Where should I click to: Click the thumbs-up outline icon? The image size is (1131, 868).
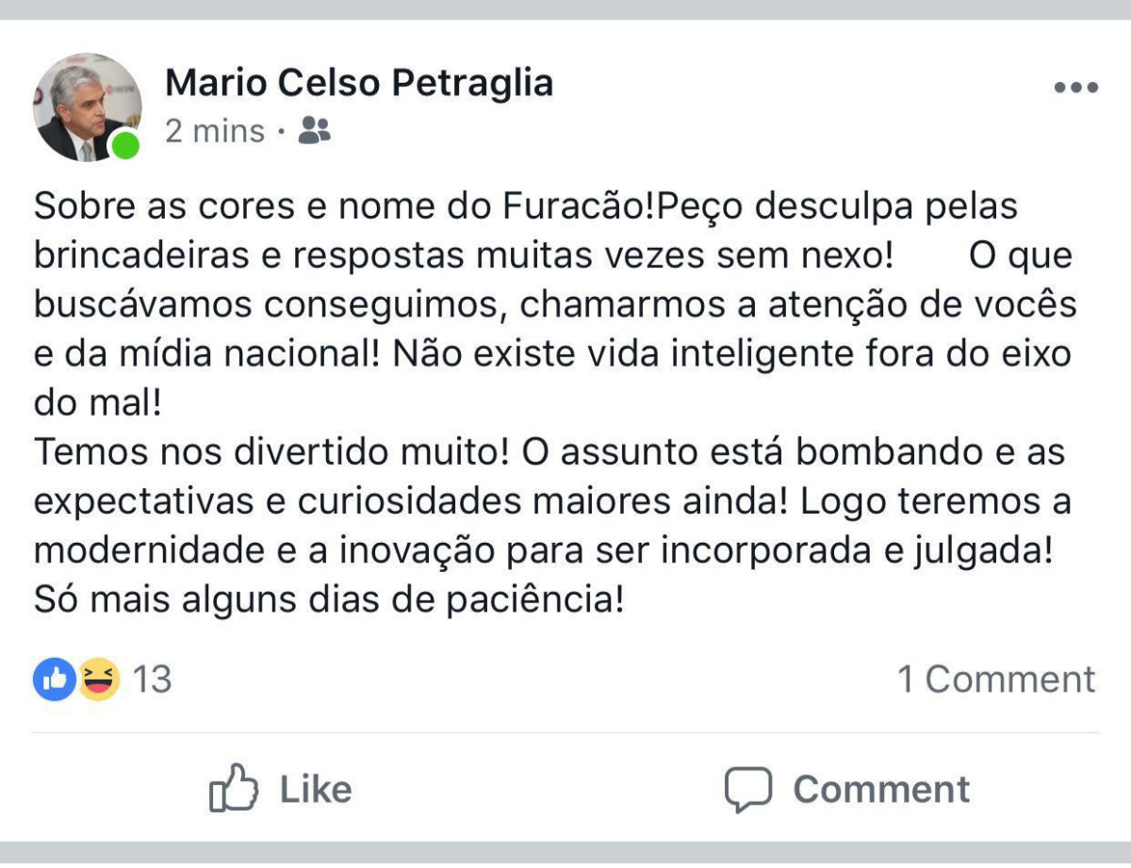click(x=233, y=788)
